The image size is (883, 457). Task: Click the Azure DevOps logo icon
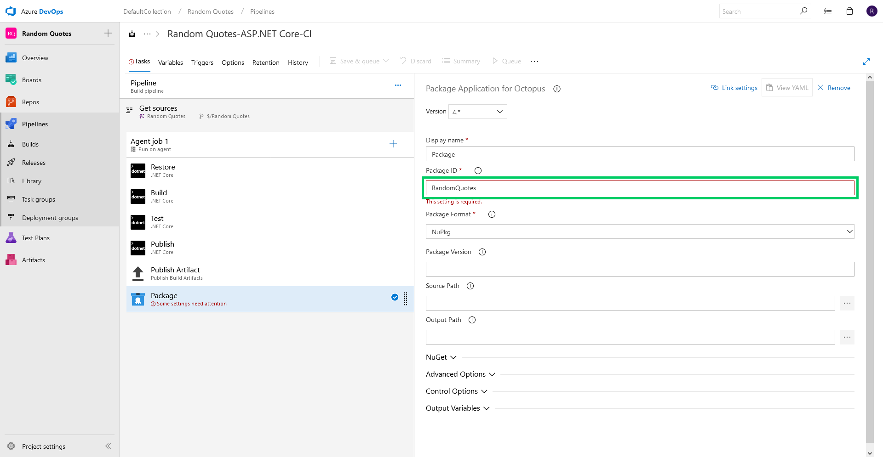(x=11, y=11)
